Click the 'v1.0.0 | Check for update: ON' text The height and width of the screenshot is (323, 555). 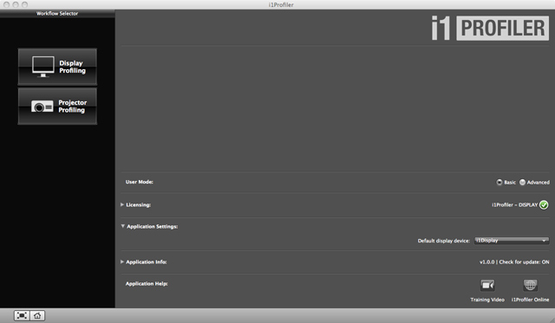click(x=514, y=262)
